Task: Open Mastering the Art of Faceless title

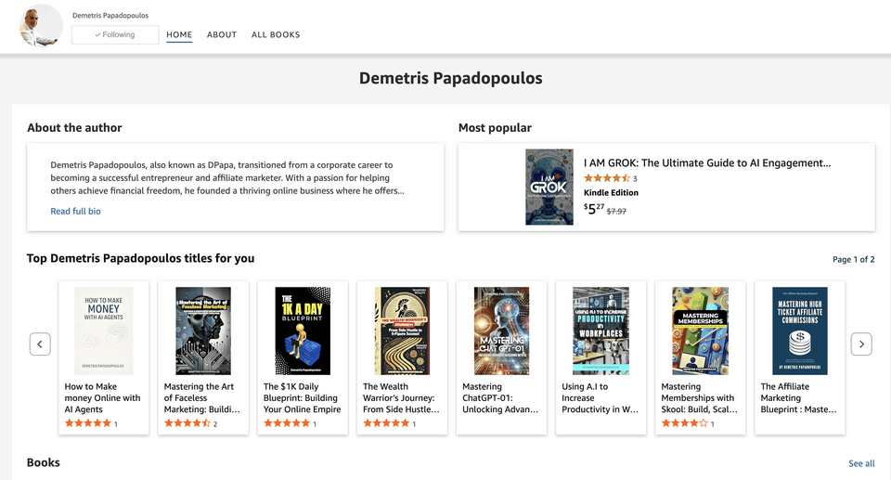Action: click(201, 397)
